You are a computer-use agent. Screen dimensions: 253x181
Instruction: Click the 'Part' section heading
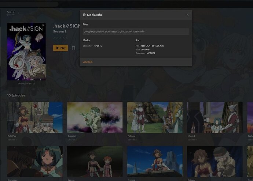(138, 40)
